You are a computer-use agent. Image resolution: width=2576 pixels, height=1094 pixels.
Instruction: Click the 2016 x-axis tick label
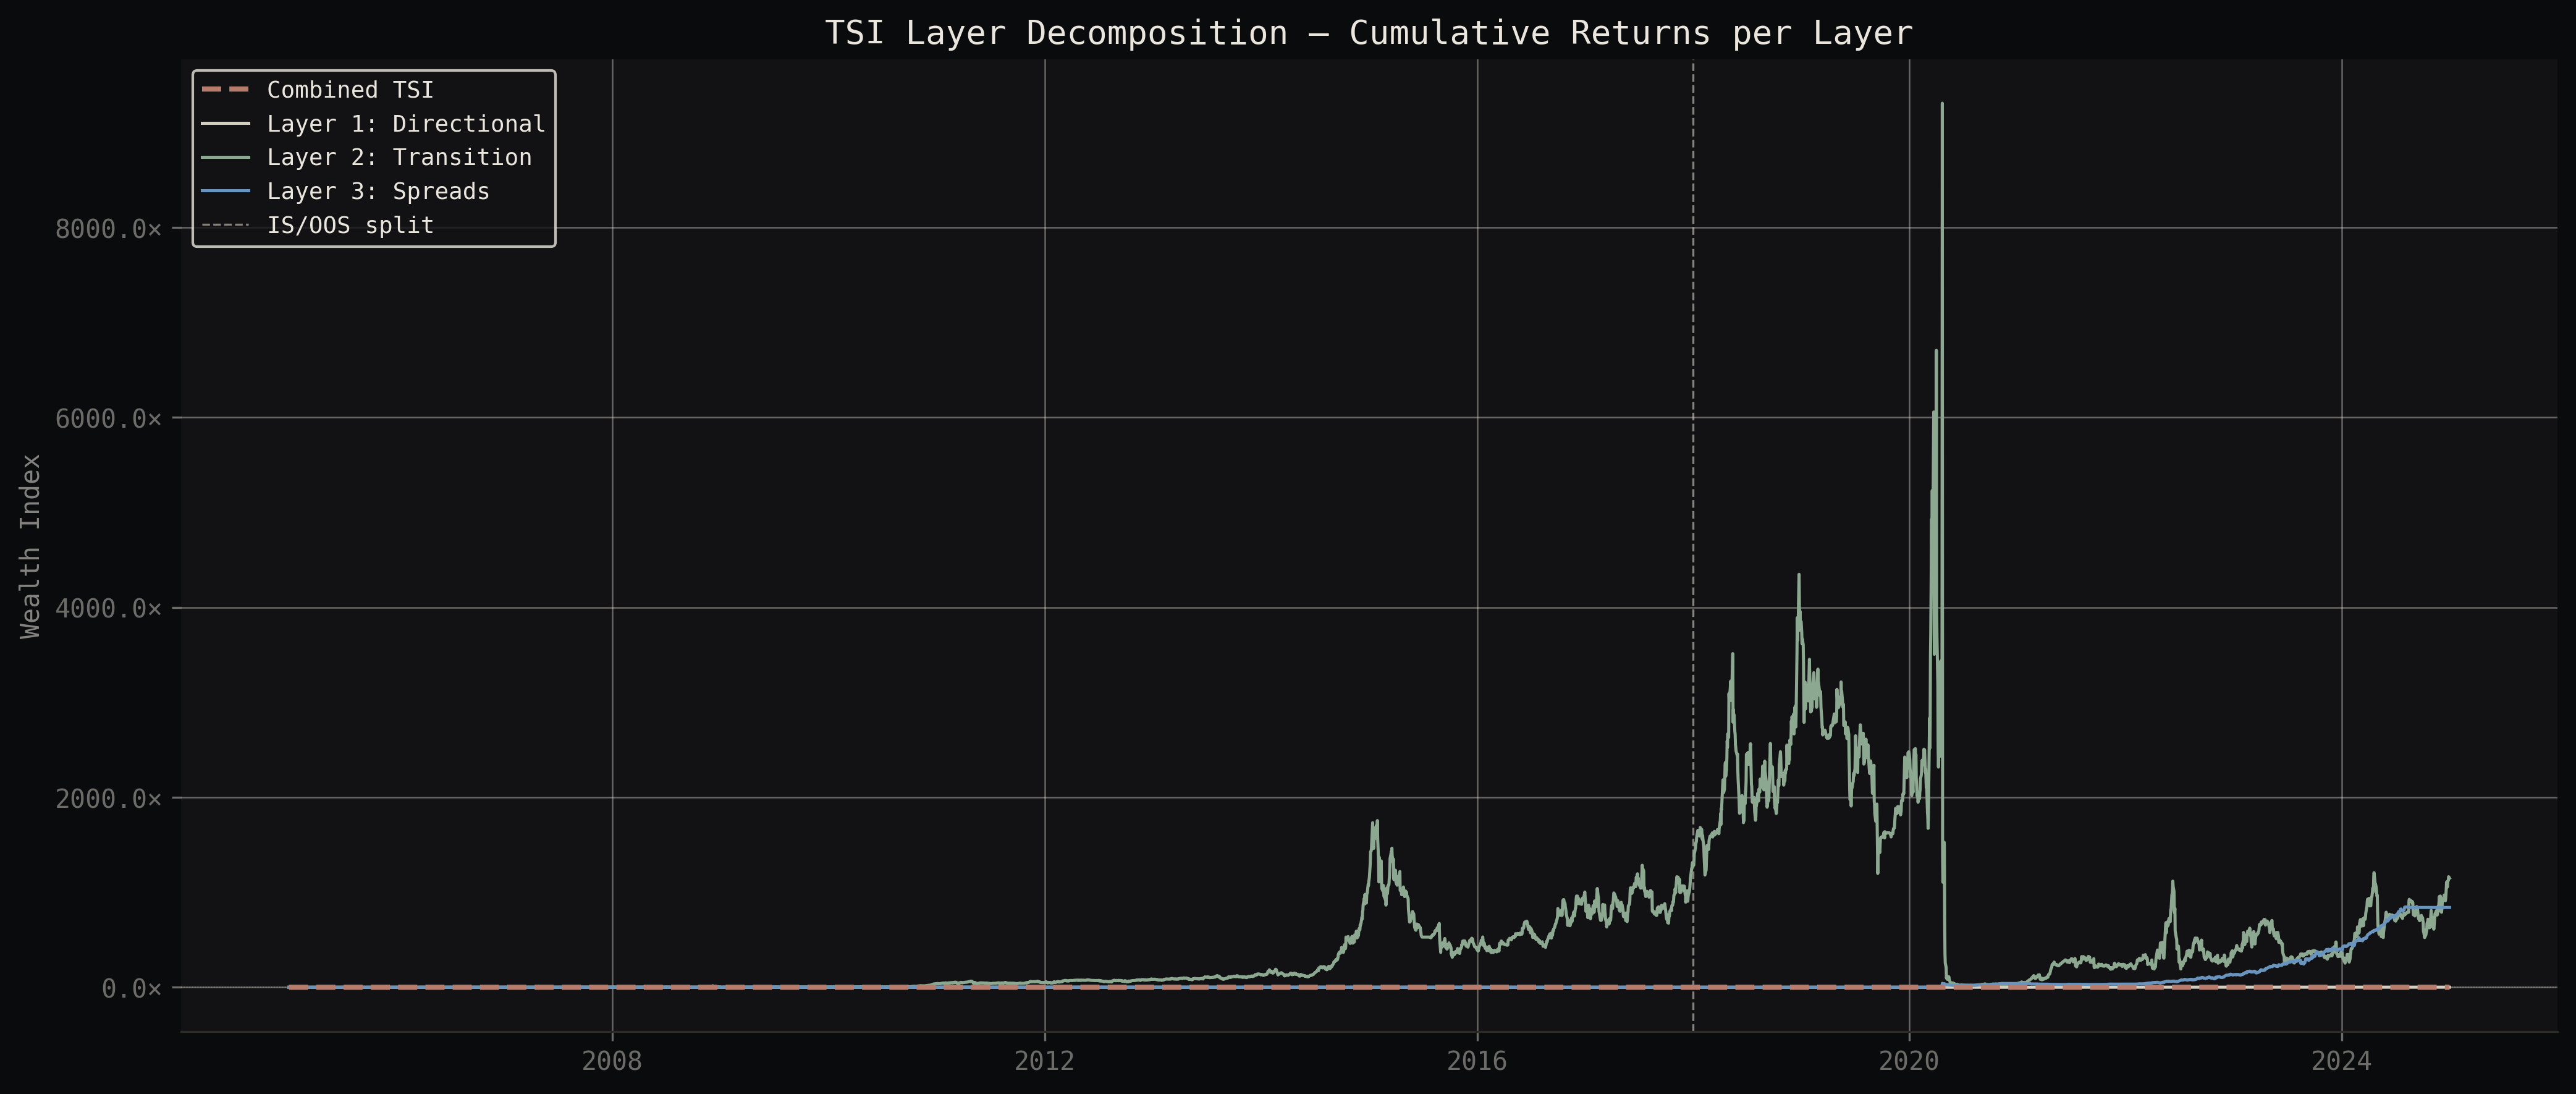(1477, 1061)
